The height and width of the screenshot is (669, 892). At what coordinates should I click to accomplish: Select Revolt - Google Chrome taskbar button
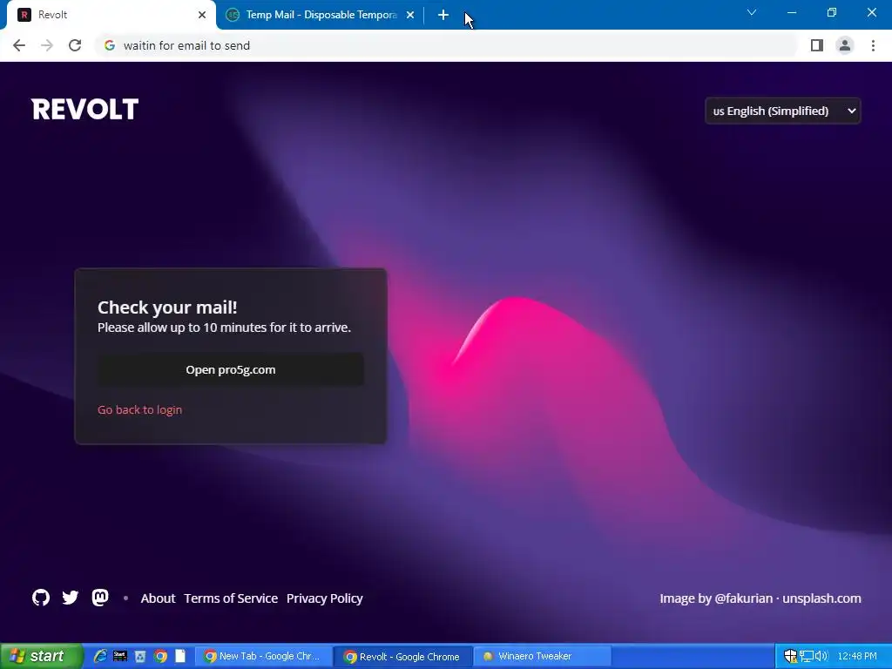point(402,656)
